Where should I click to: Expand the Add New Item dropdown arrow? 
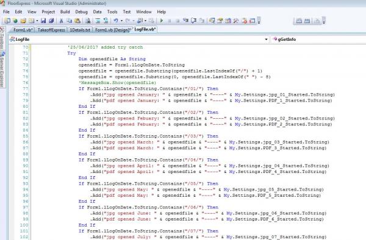pos(37,21)
